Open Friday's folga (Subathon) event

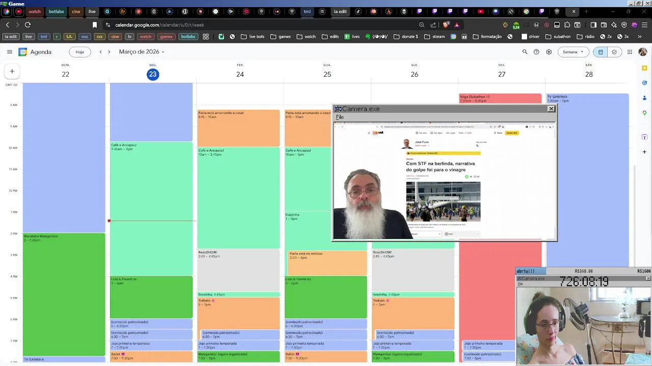pos(500,99)
